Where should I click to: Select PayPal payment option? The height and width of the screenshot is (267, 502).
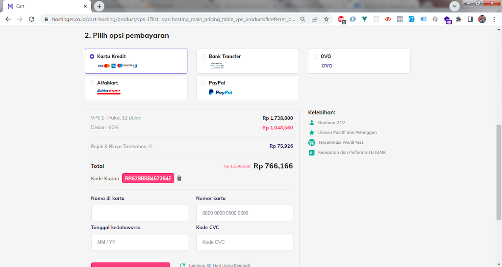tap(248, 87)
